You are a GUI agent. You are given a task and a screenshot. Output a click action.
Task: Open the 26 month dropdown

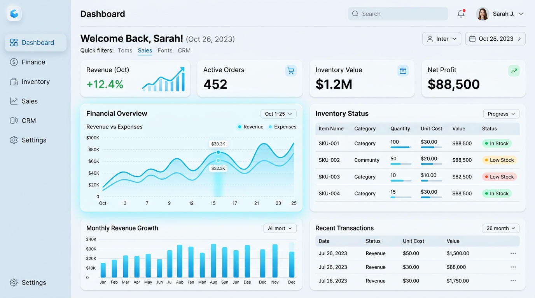coord(501,228)
